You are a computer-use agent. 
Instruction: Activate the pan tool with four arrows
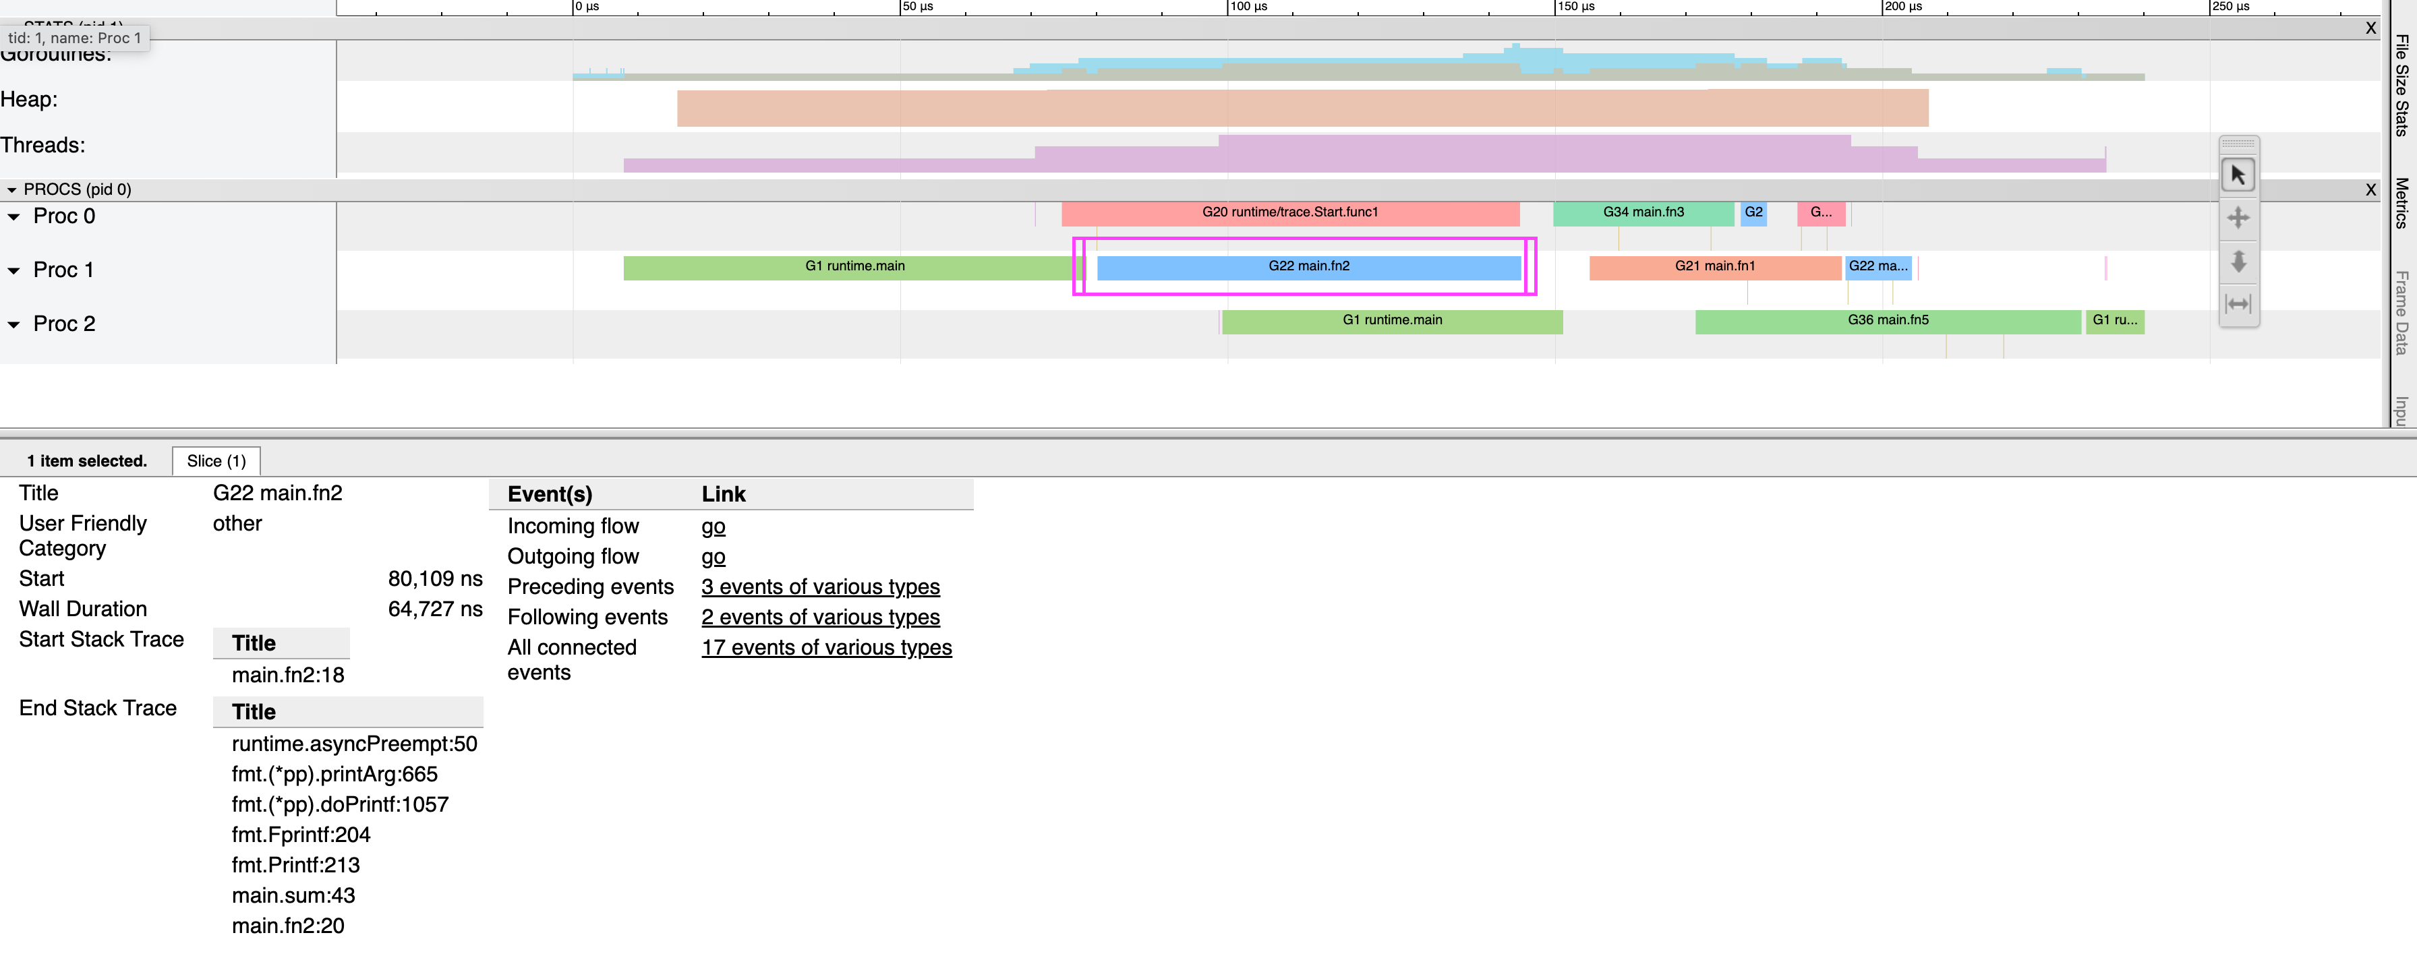(x=2238, y=218)
